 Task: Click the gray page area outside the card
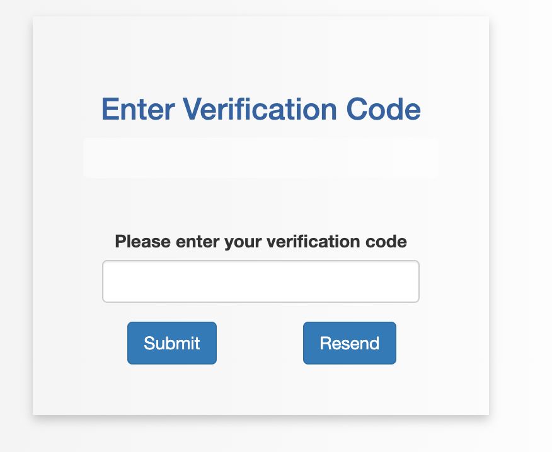click(x=523, y=227)
